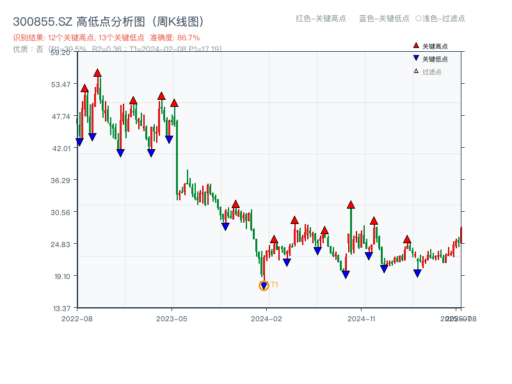
Task: Select the rightmost blue key-low triangle marker
Action: click(417, 273)
